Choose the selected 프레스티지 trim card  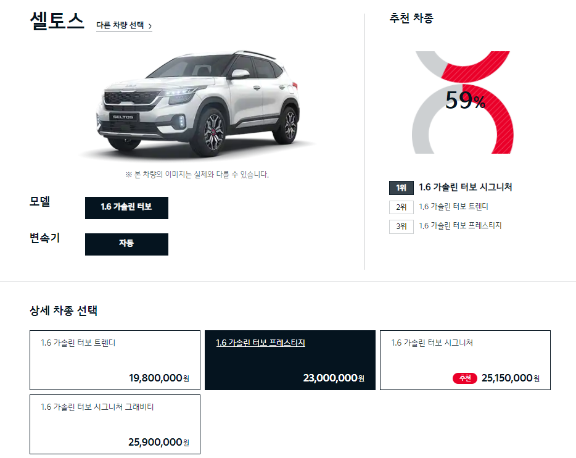(x=290, y=360)
